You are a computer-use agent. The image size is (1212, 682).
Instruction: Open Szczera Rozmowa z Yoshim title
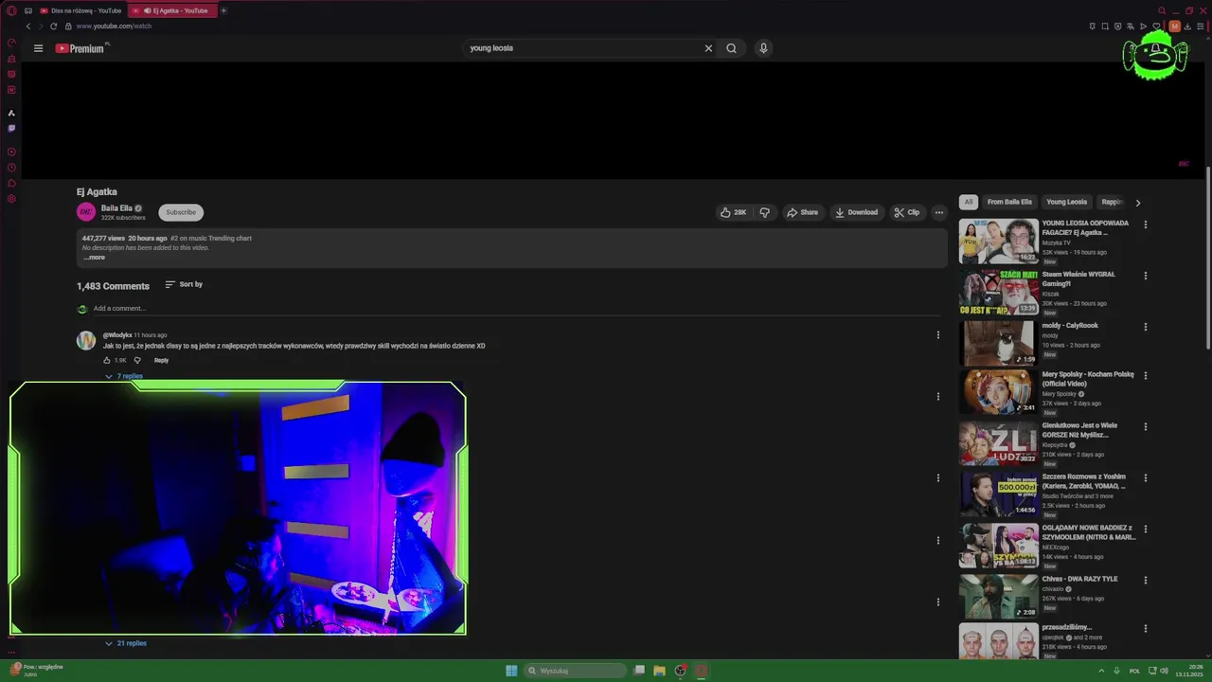coord(1084,481)
